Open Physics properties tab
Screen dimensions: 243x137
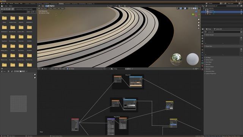(202, 58)
